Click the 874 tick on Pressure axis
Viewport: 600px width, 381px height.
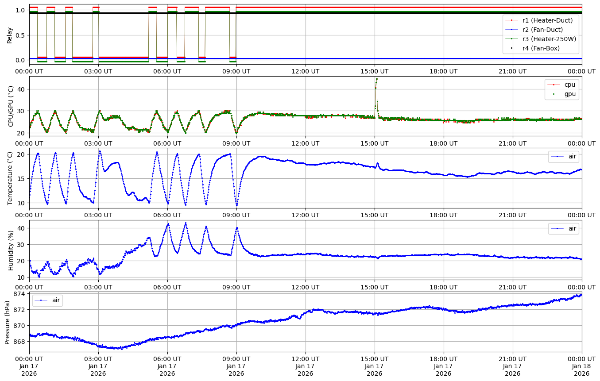click(21, 294)
